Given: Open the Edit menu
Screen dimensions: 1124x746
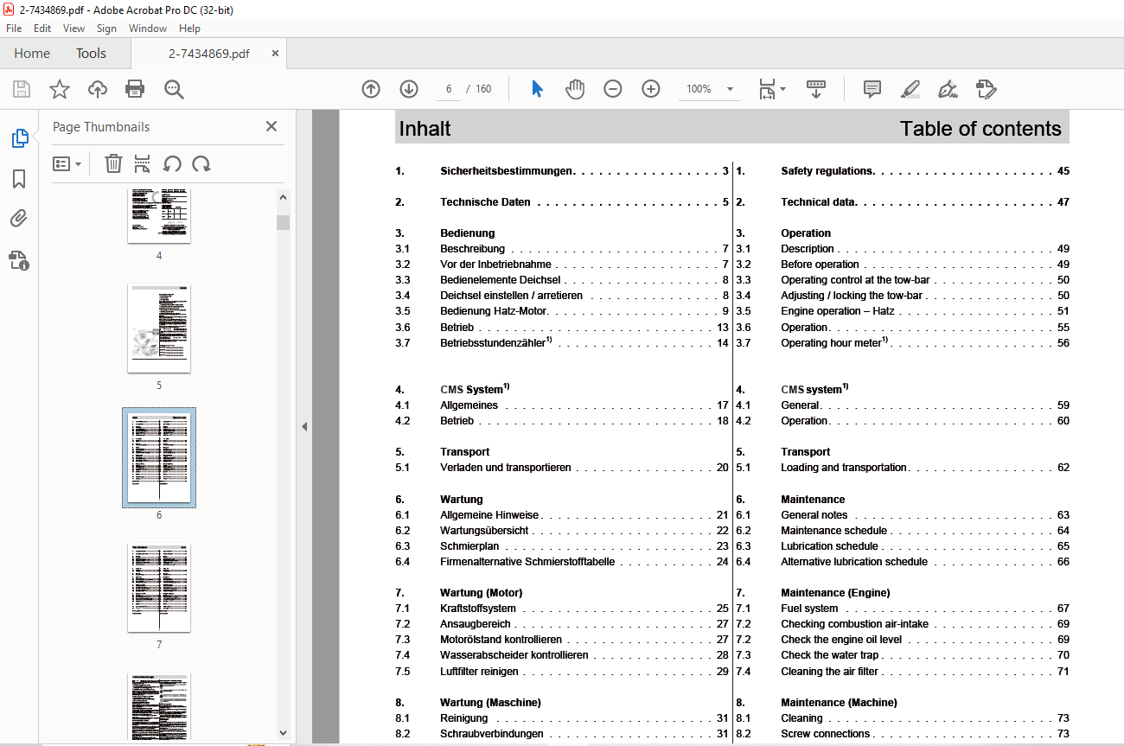Looking at the screenshot, I should pos(42,29).
